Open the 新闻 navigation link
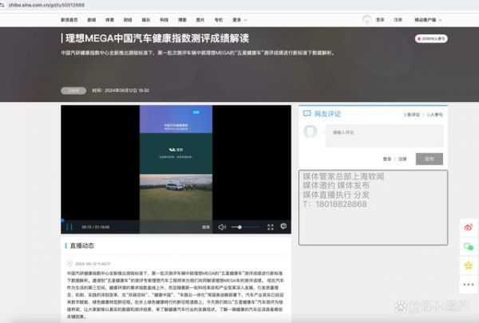 92,20
